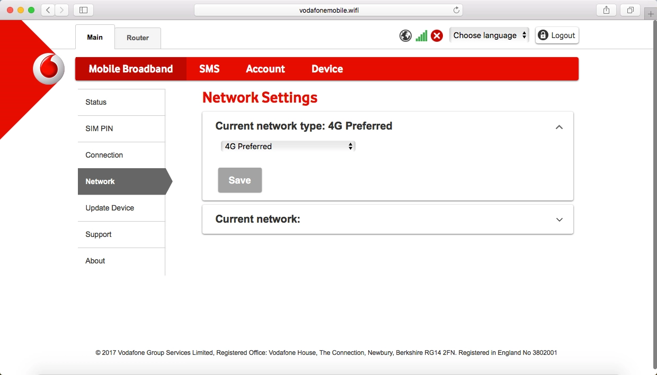
Task: Click the globe internet status icon
Action: (x=405, y=35)
